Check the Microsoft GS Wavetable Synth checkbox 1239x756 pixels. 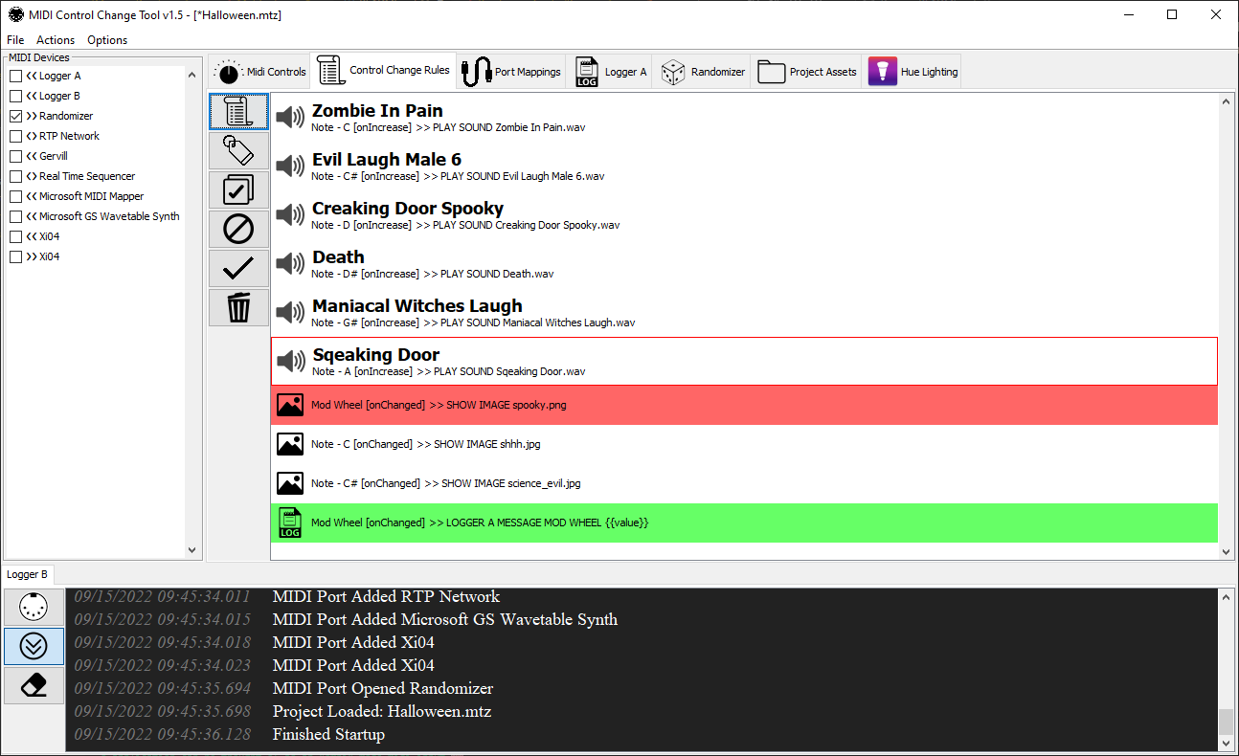[x=16, y=216]
